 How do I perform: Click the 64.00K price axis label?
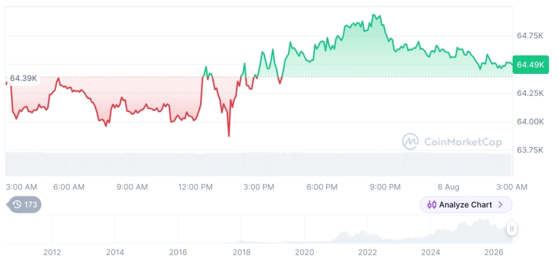click(x=530, y=122)
